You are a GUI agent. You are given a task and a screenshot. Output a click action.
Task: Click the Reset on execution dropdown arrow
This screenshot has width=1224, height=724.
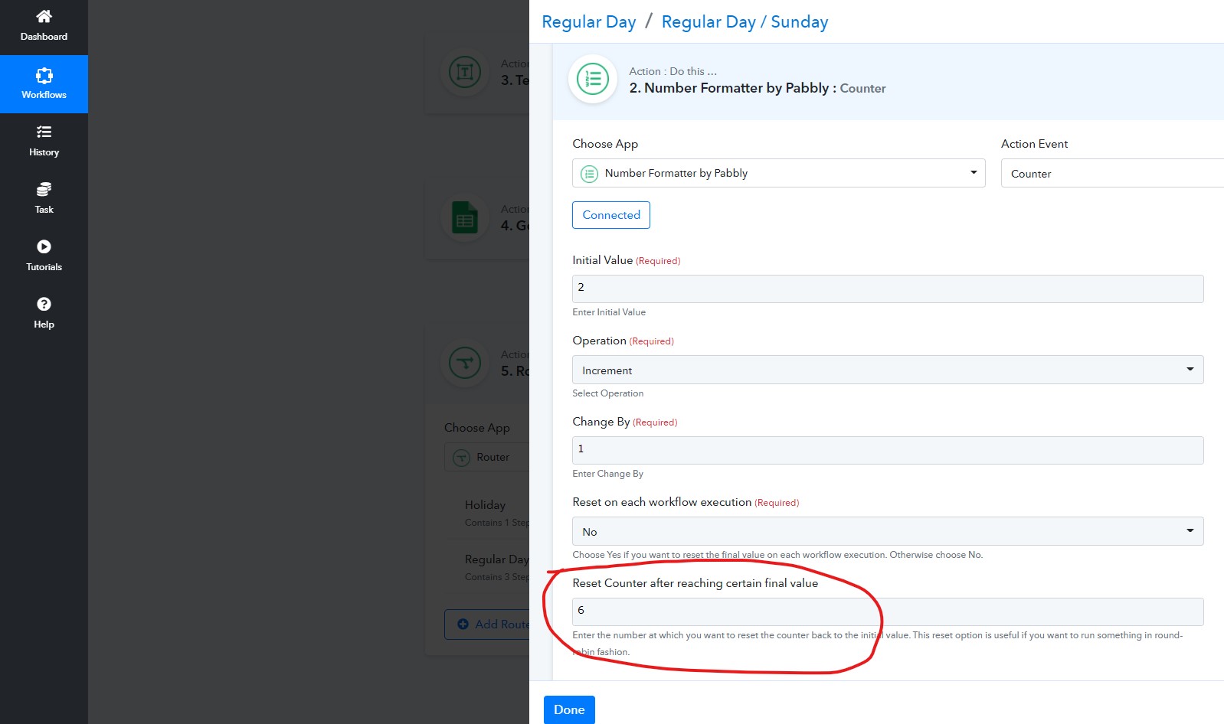click(1190, 530)
